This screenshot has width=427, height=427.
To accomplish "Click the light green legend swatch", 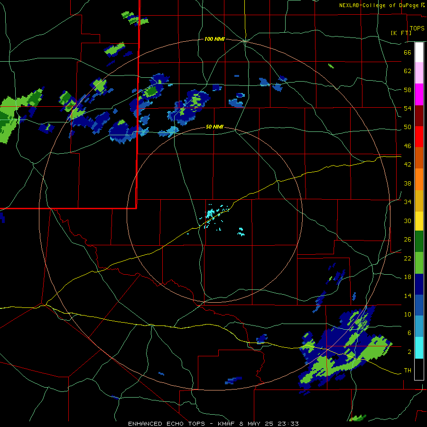I will [x=419, y=263].
